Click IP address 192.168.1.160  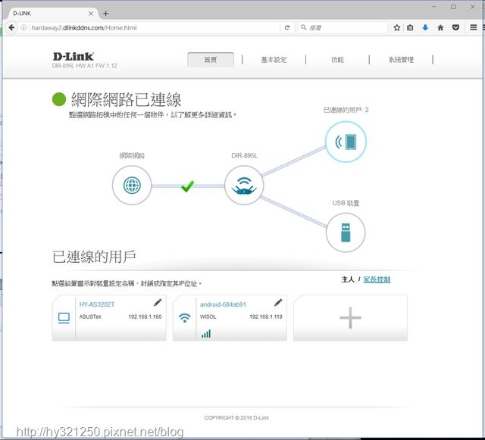click(145, 317)
